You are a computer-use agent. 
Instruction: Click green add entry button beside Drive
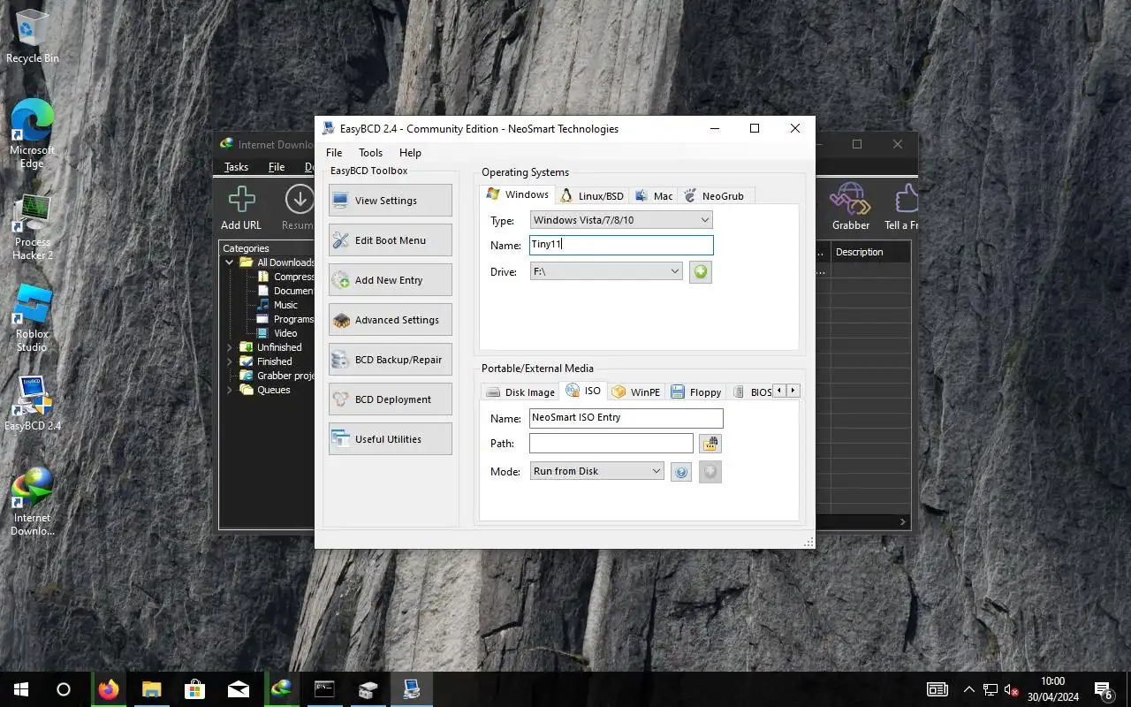point(701,271)
